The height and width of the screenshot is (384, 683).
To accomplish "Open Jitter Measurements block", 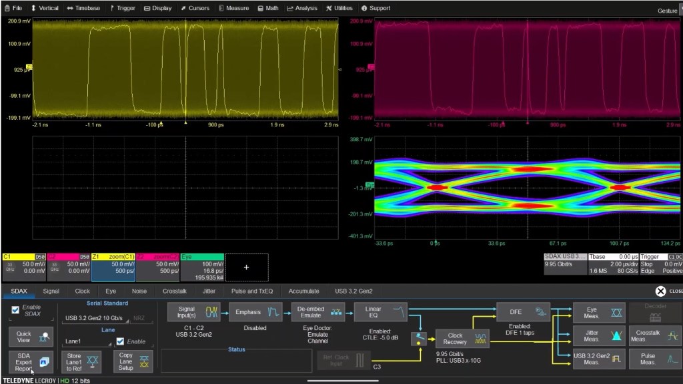I will pyautogui.click(x=598, y=337).
